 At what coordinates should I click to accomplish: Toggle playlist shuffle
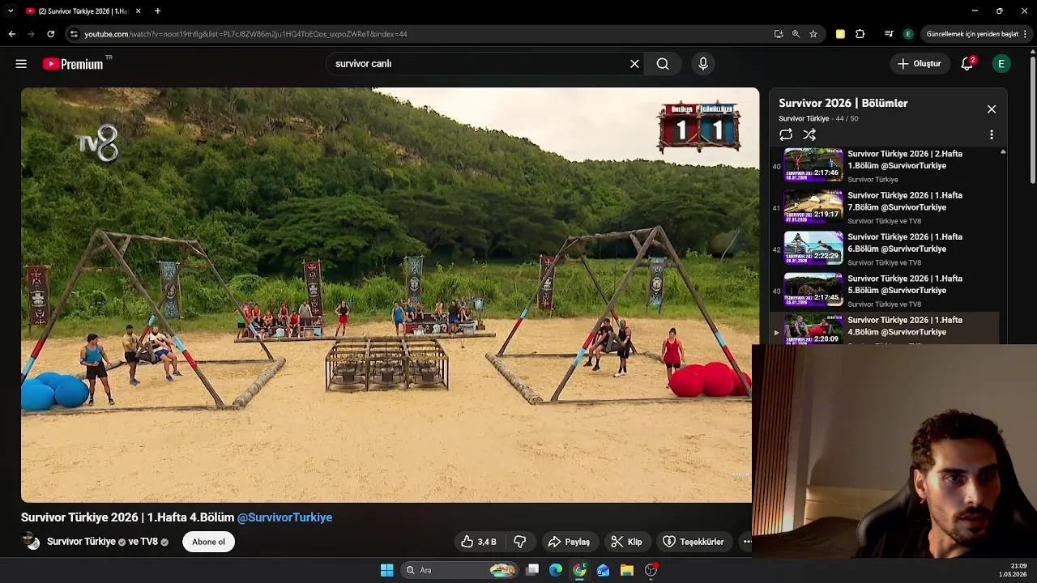809,135
